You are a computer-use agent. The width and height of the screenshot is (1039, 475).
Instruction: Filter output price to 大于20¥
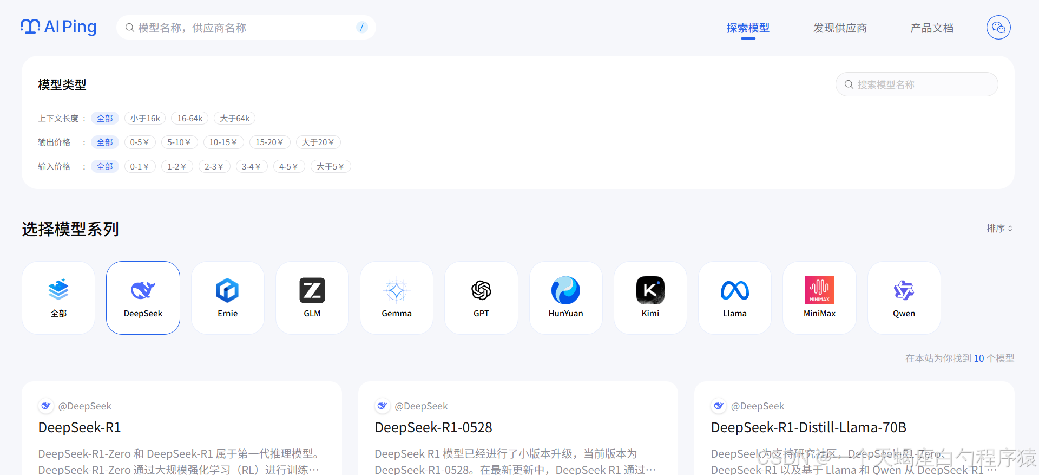point(318,142)
